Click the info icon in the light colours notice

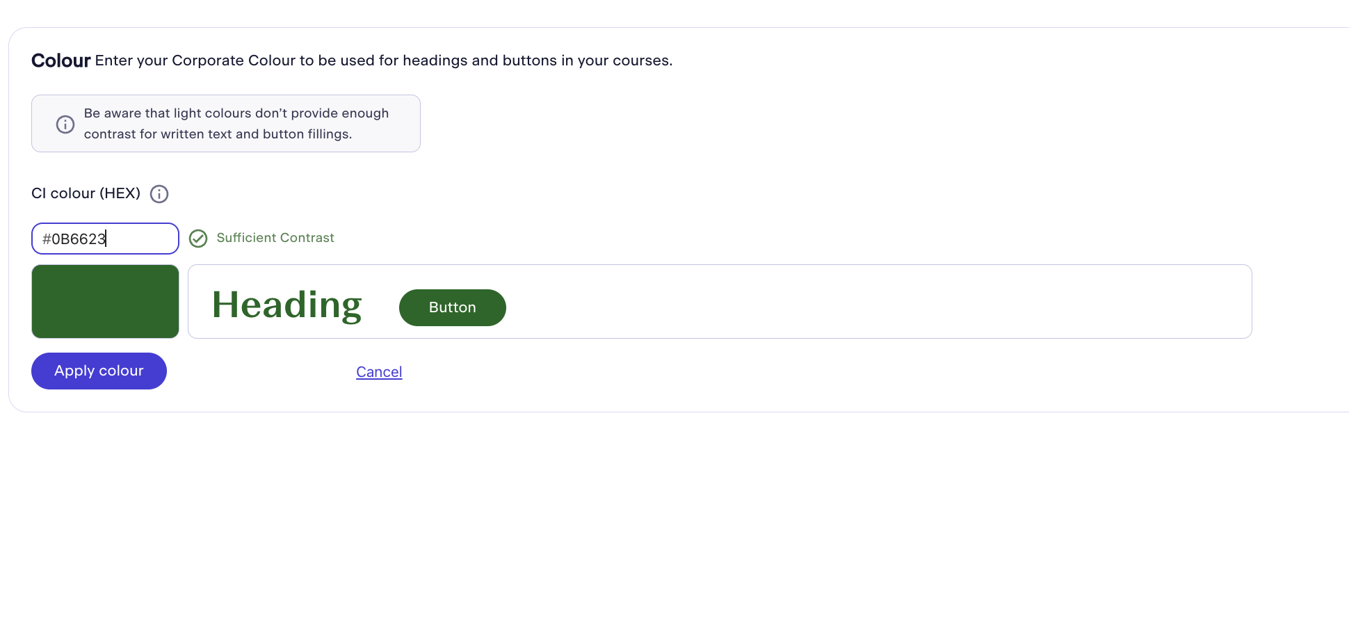click(x=65, y=124)
